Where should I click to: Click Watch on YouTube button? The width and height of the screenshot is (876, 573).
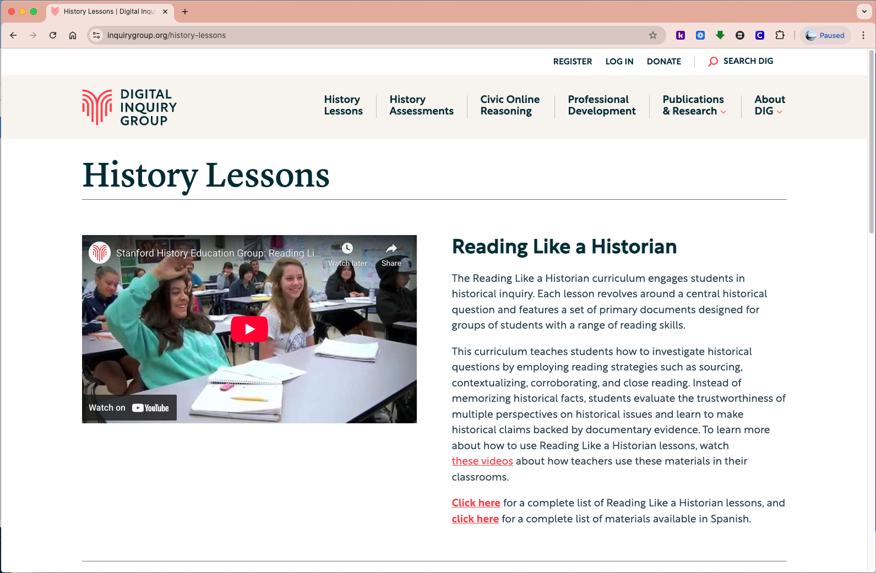129,408
